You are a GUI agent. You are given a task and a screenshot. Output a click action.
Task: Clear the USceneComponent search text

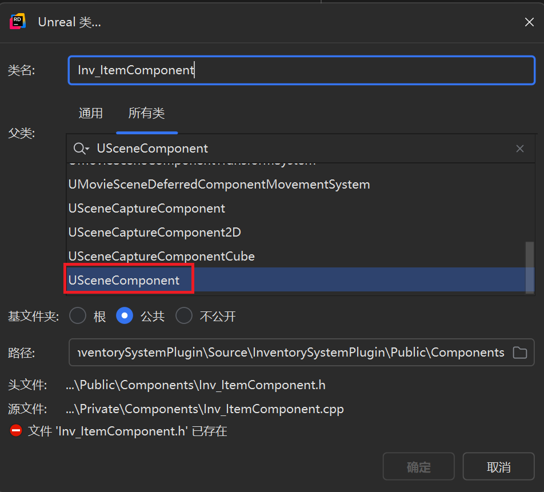click(x=519, y=149)
